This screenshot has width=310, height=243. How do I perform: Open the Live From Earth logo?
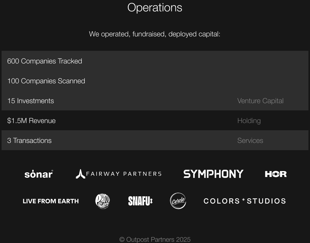51,201
